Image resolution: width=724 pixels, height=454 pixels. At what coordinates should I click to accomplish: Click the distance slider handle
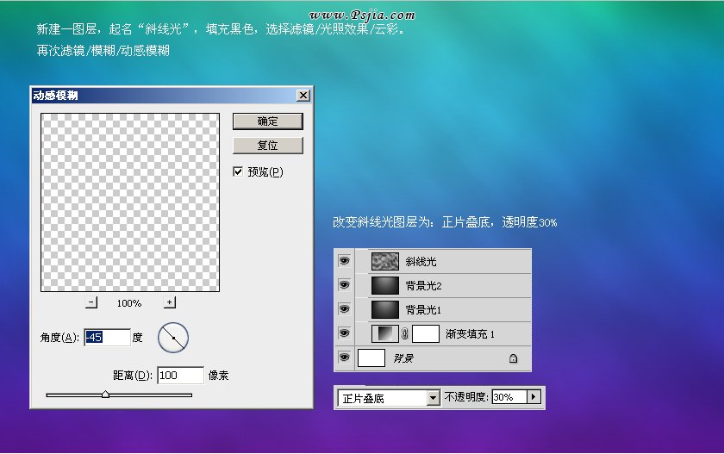105,395
